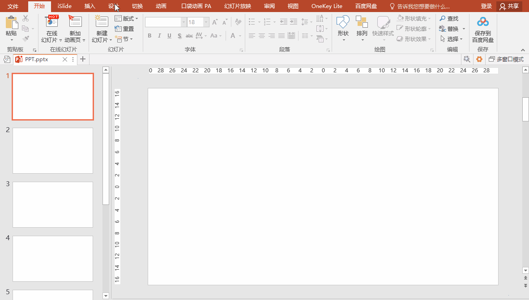529x300 pixels.
Task: Open the online slides (在线幻灯片) icon
Action: (52, 22)
